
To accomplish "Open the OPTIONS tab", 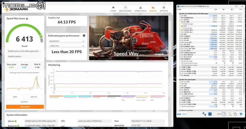I will point(164,9).
